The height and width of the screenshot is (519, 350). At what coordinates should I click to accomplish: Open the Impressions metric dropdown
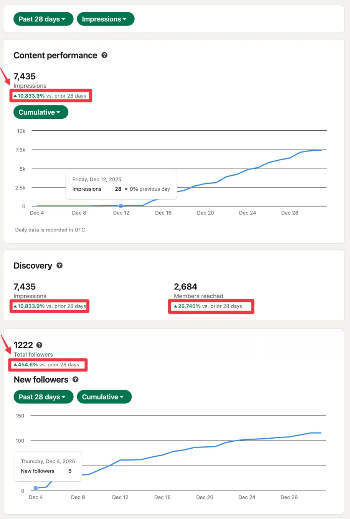(x=105, y=19)
